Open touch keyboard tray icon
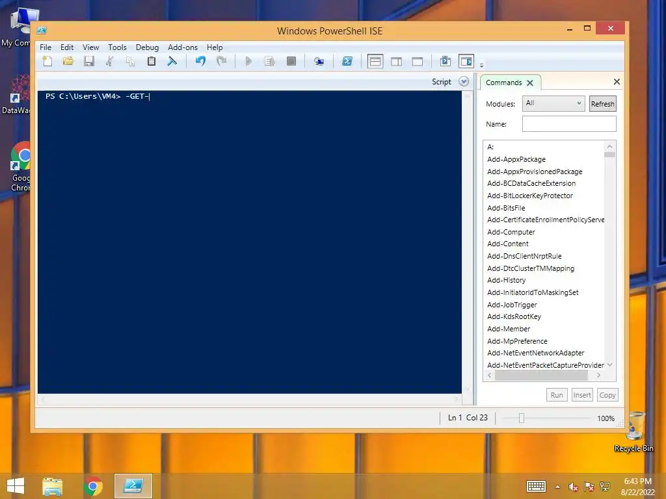The image size is (666, 499). pos(536,486)
